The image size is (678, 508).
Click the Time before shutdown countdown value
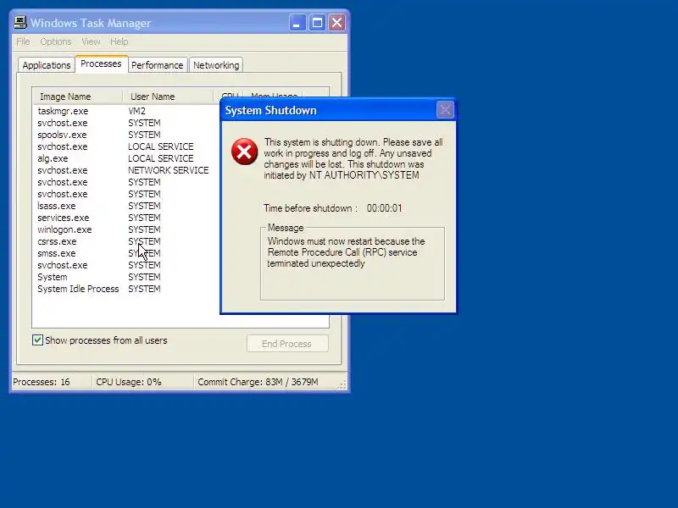(x=385, y=208)
